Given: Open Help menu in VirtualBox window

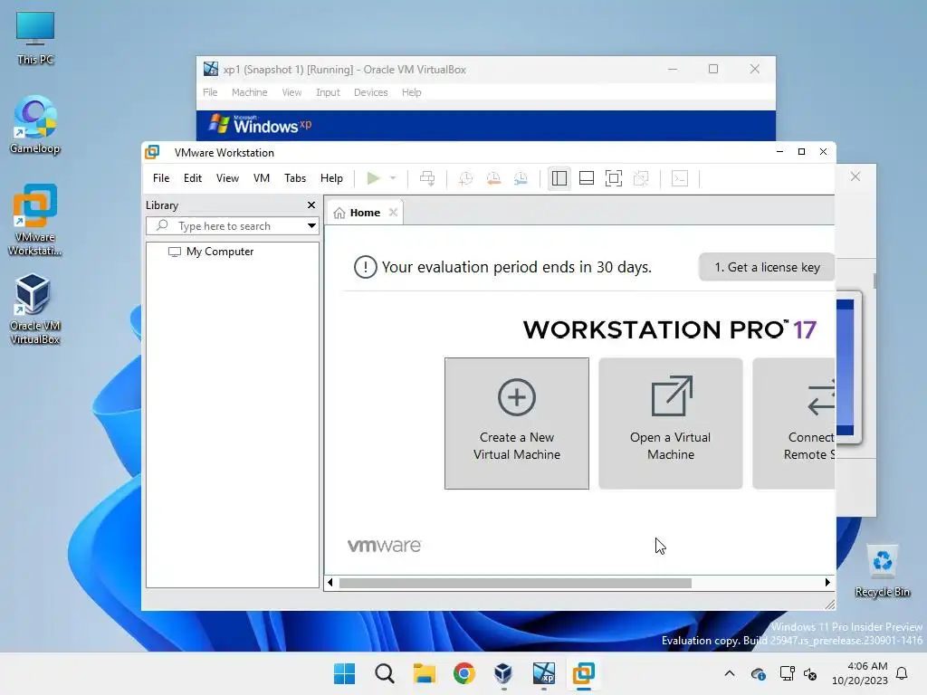Looking at the screenshot, I should [x=412, y=92].
